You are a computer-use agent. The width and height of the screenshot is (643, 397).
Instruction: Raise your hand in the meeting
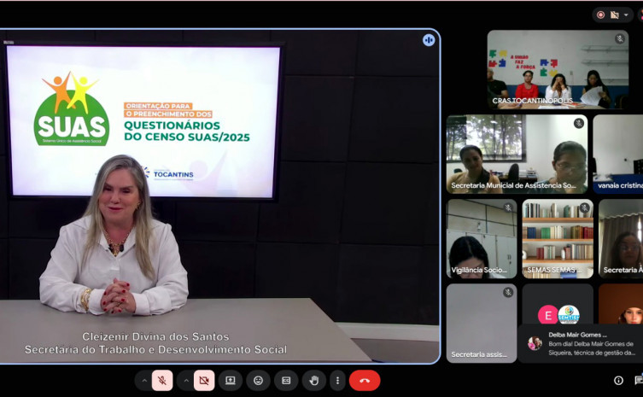pyautogui.click(x=313, y=381)
